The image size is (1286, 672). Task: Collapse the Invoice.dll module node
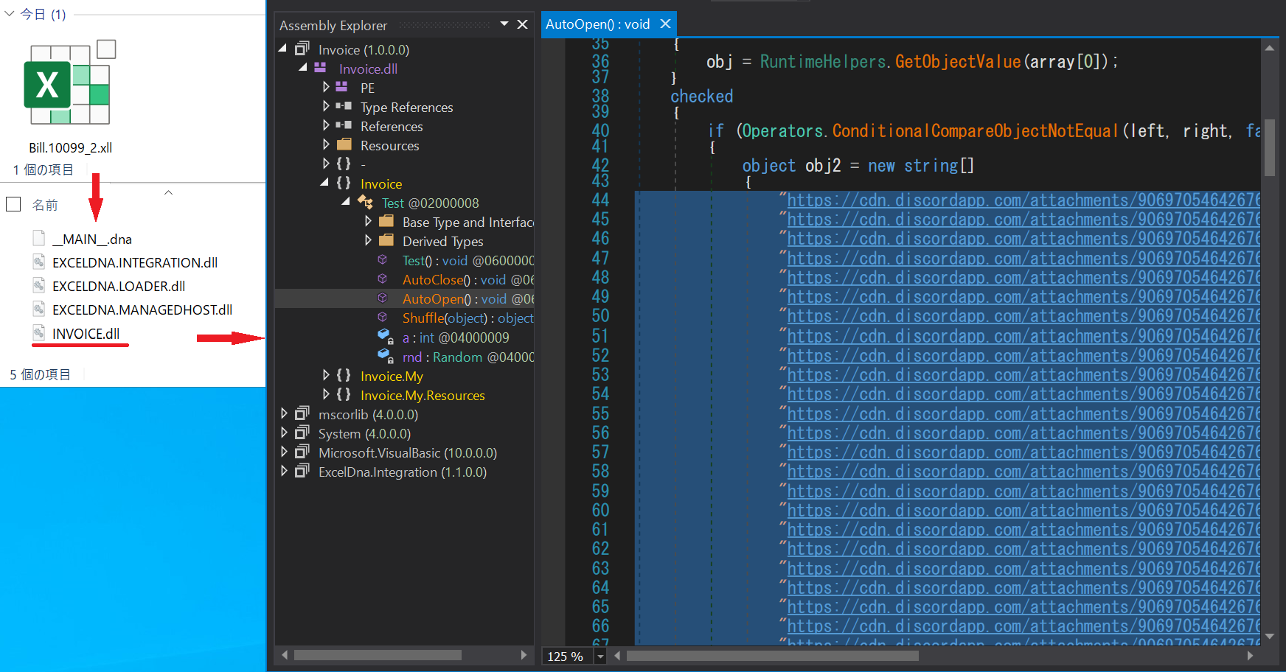coord(303,68)
